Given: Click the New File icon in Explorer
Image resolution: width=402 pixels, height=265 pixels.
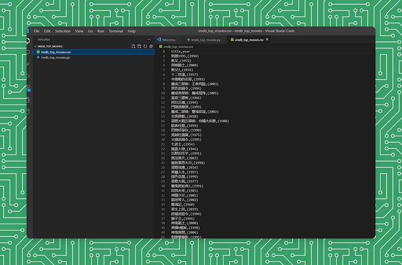Looking at the screenshot, I should [133, 46].
